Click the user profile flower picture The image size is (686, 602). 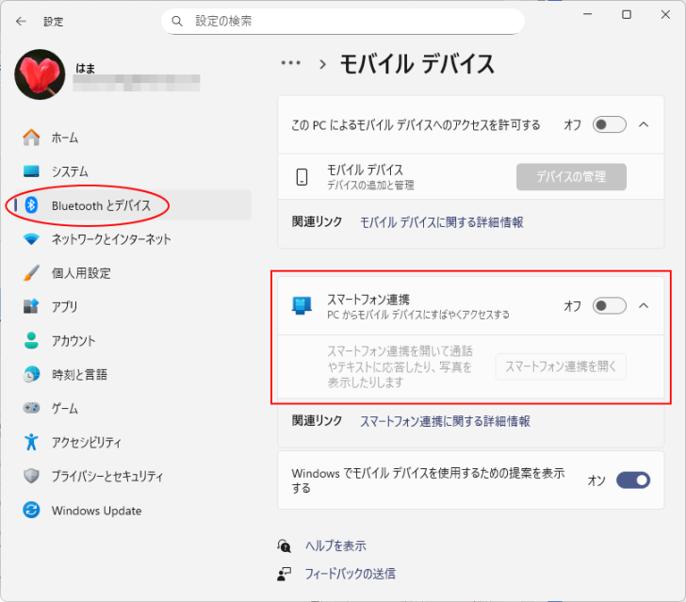40,74
